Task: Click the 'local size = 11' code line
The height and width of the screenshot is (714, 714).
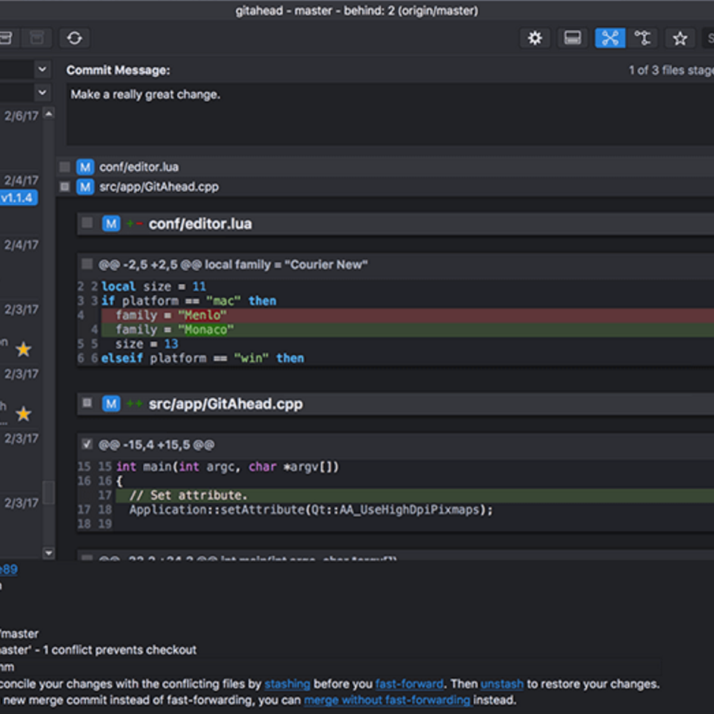Action: [154, 287]
